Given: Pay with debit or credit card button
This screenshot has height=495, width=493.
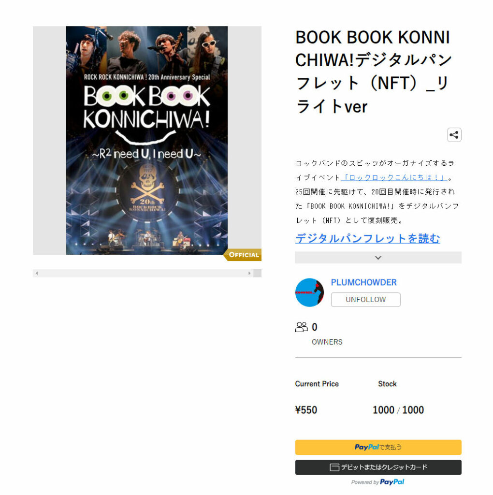Looking at the screenshot, I should [378, 467].
